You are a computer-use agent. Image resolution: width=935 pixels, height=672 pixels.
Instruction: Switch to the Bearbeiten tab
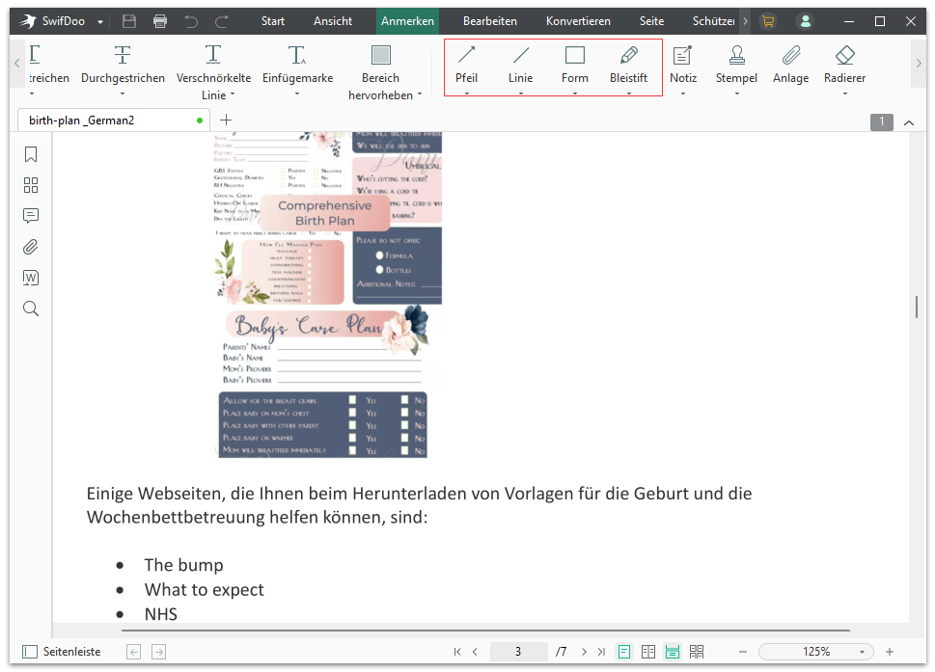[x=489, y=21]
